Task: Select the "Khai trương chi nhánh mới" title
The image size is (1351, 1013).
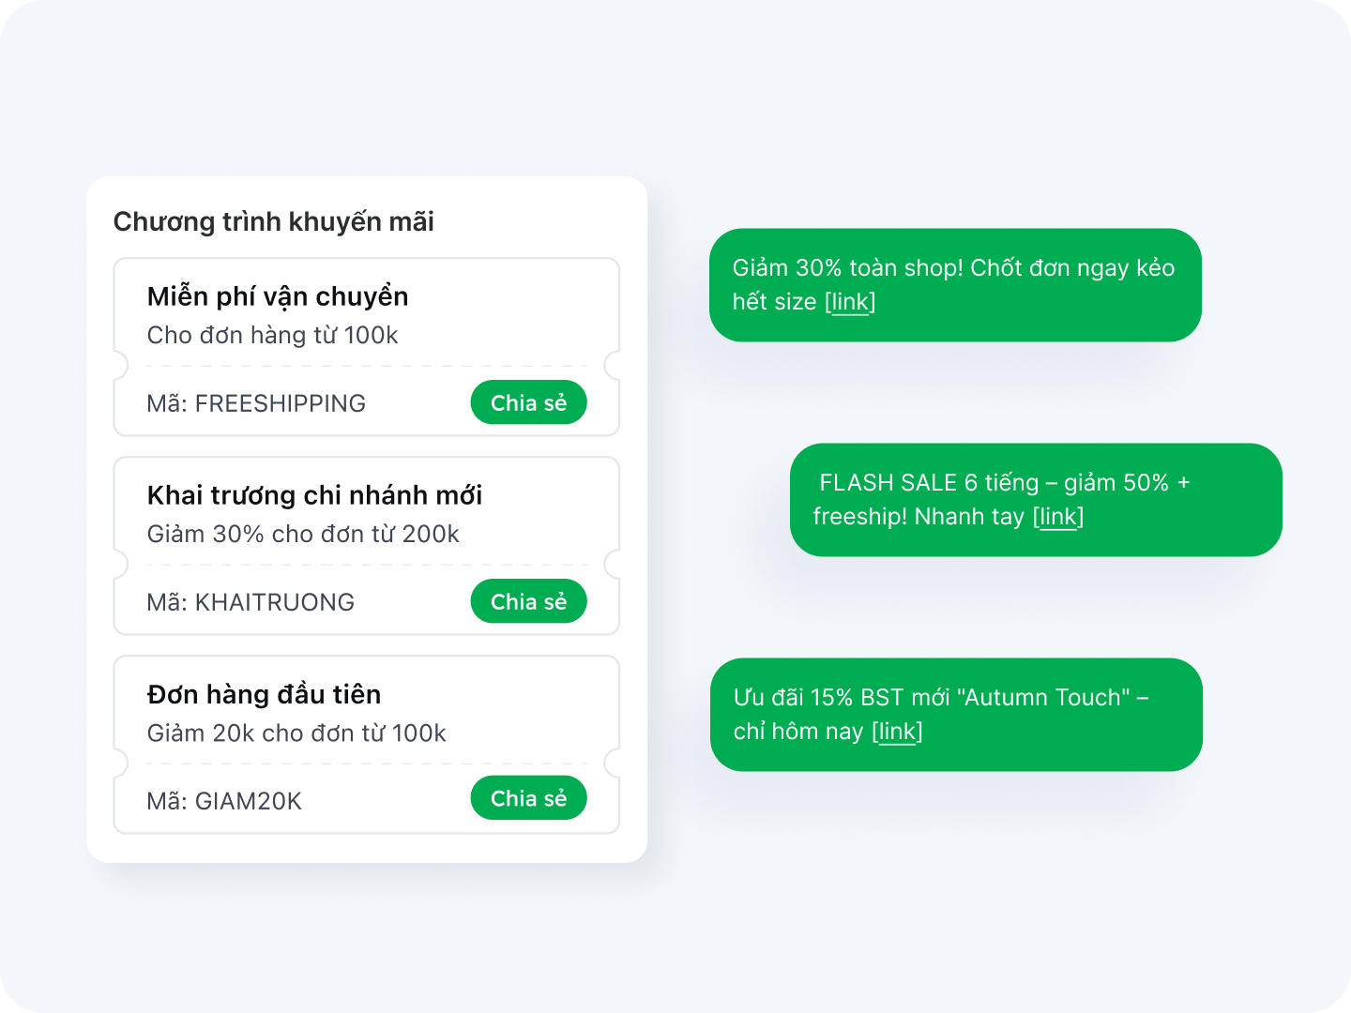Action: click(314, 495)
